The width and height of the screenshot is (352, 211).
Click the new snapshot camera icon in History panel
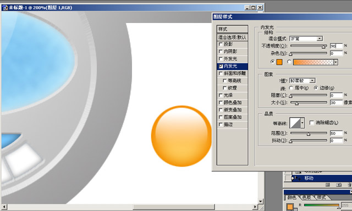click(339, 185)
